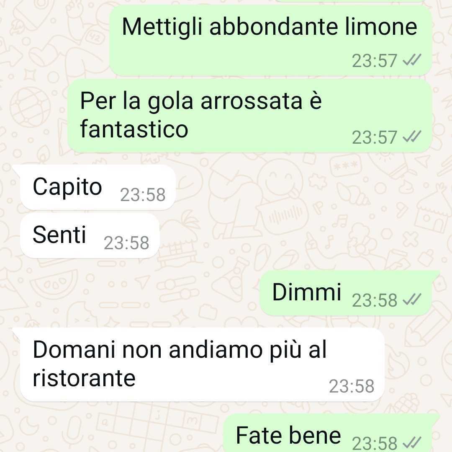Tap the 23:58 timestamp next to 'Dimmi'
This screenshot has height=452, width=452.
(x=374, y=300)
